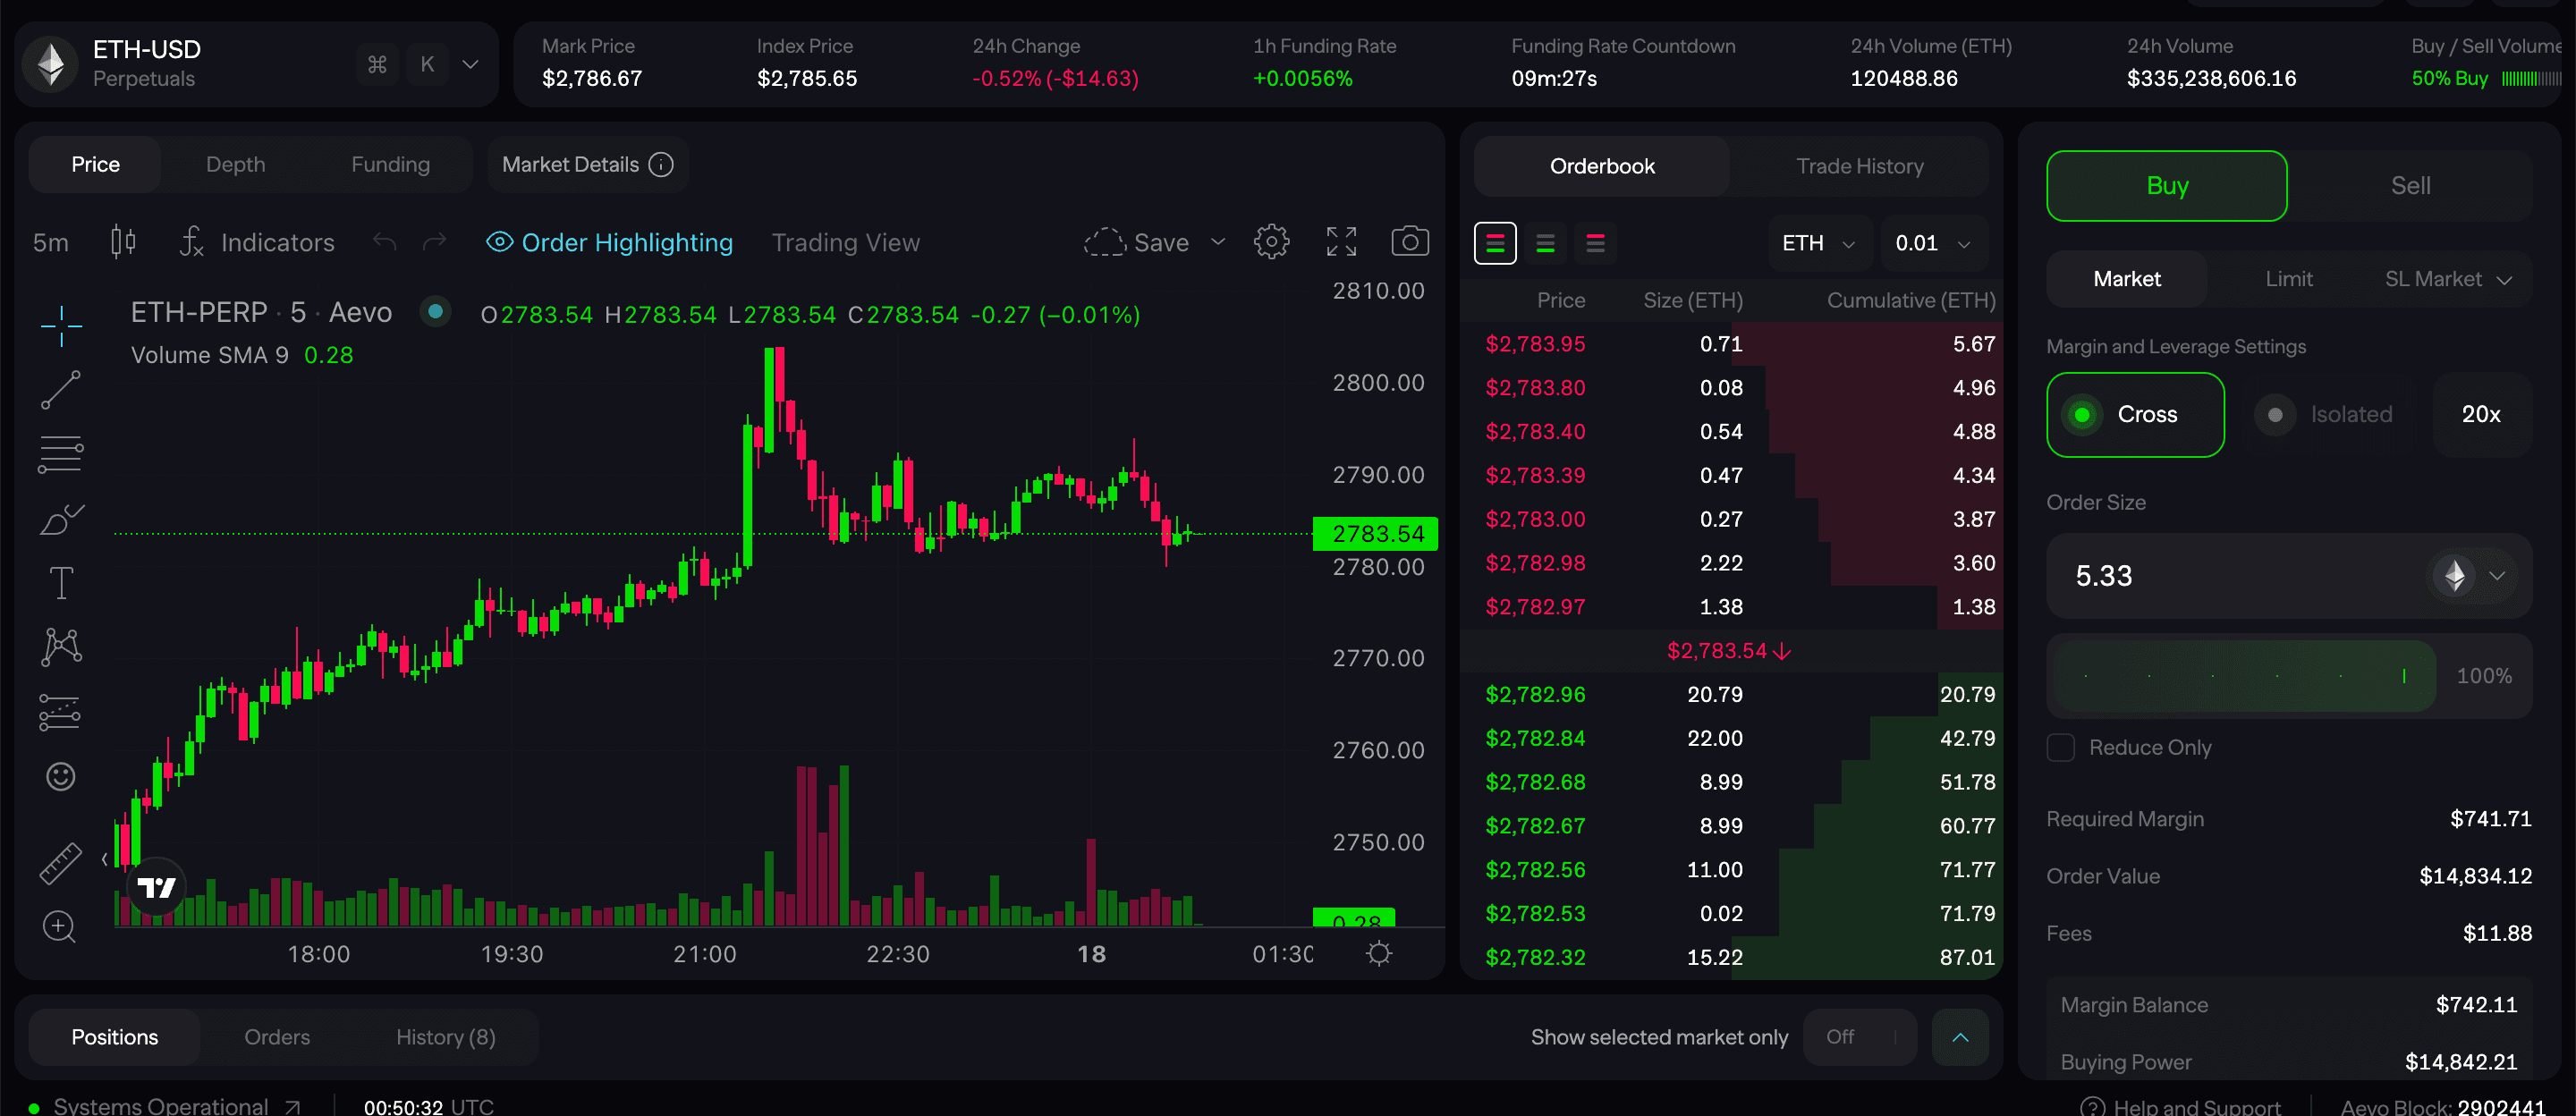Click the Buy button
Screen dimensions: 2576x1116
[x=2166, y=186]
